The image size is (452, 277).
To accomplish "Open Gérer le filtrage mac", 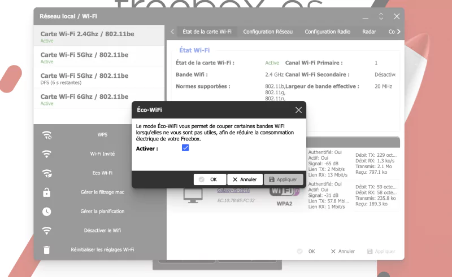I will tap(102, 192).
